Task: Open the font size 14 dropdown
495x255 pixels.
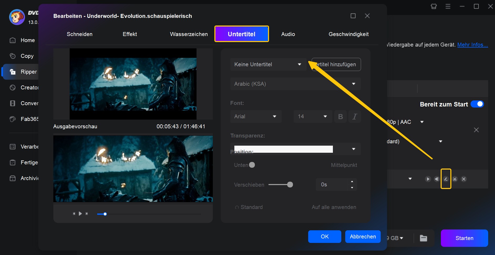Action: point(313,116)
